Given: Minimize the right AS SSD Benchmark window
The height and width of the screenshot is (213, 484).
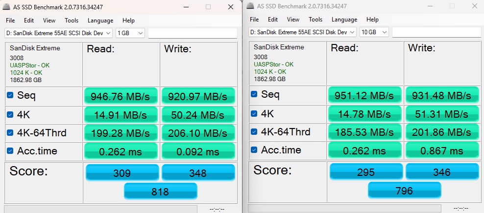Looking at the screenshot, I should click(x=430, y=6).
